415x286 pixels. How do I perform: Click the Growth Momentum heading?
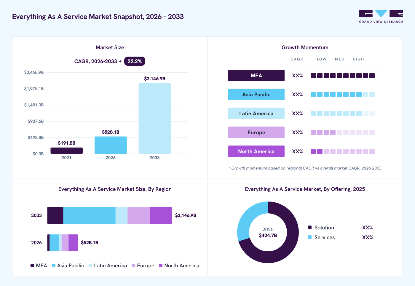(305, 47)
